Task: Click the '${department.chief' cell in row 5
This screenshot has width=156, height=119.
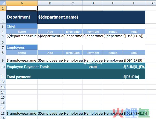Action: pyautogui.click(x=22, y=36)
